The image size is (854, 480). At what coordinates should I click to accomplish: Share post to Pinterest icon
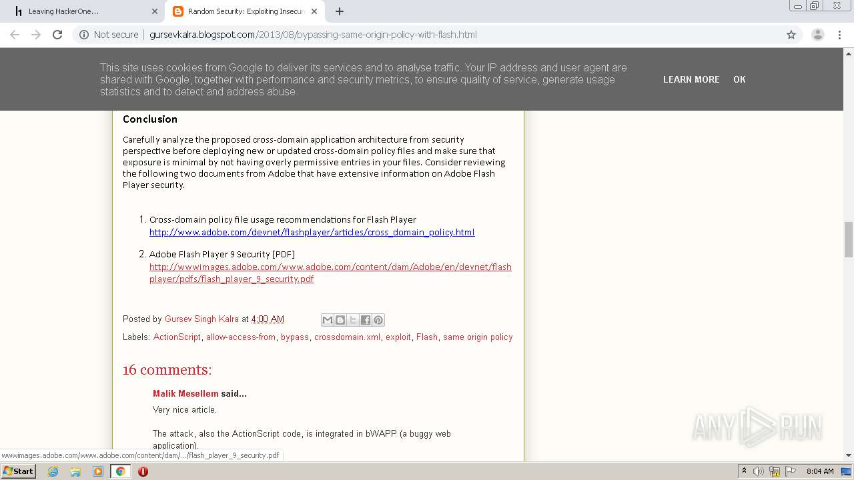pyautogui.click(x=378, y=320)
